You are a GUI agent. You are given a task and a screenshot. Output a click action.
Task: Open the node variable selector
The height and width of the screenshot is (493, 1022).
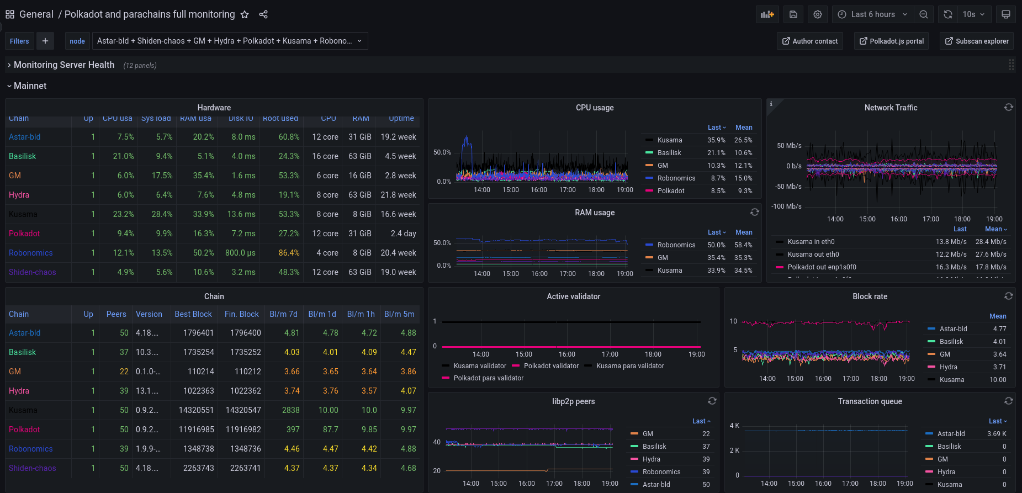coord(229,41)
